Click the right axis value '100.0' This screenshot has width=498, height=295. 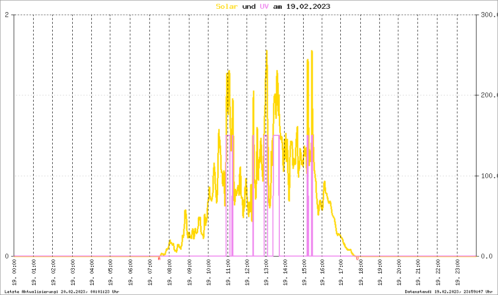pos(489,176)
